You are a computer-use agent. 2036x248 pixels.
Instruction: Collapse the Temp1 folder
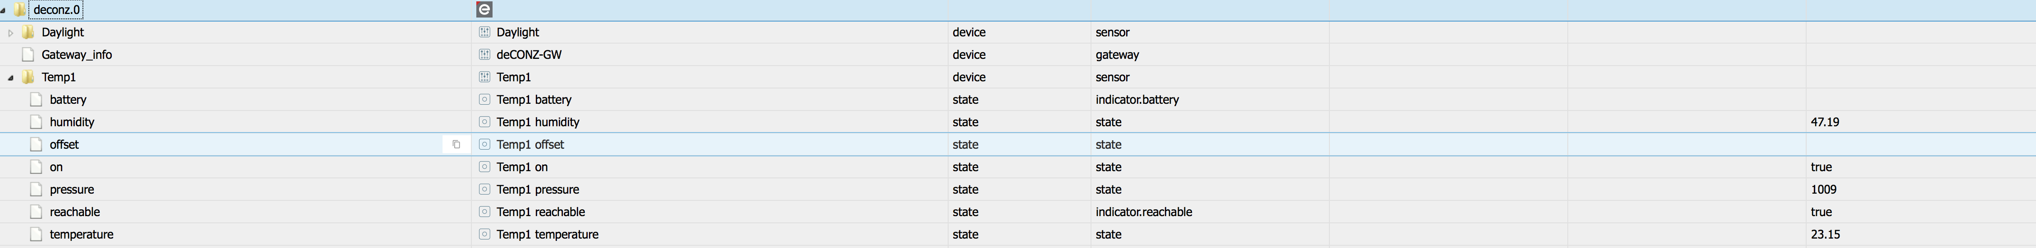10,77
